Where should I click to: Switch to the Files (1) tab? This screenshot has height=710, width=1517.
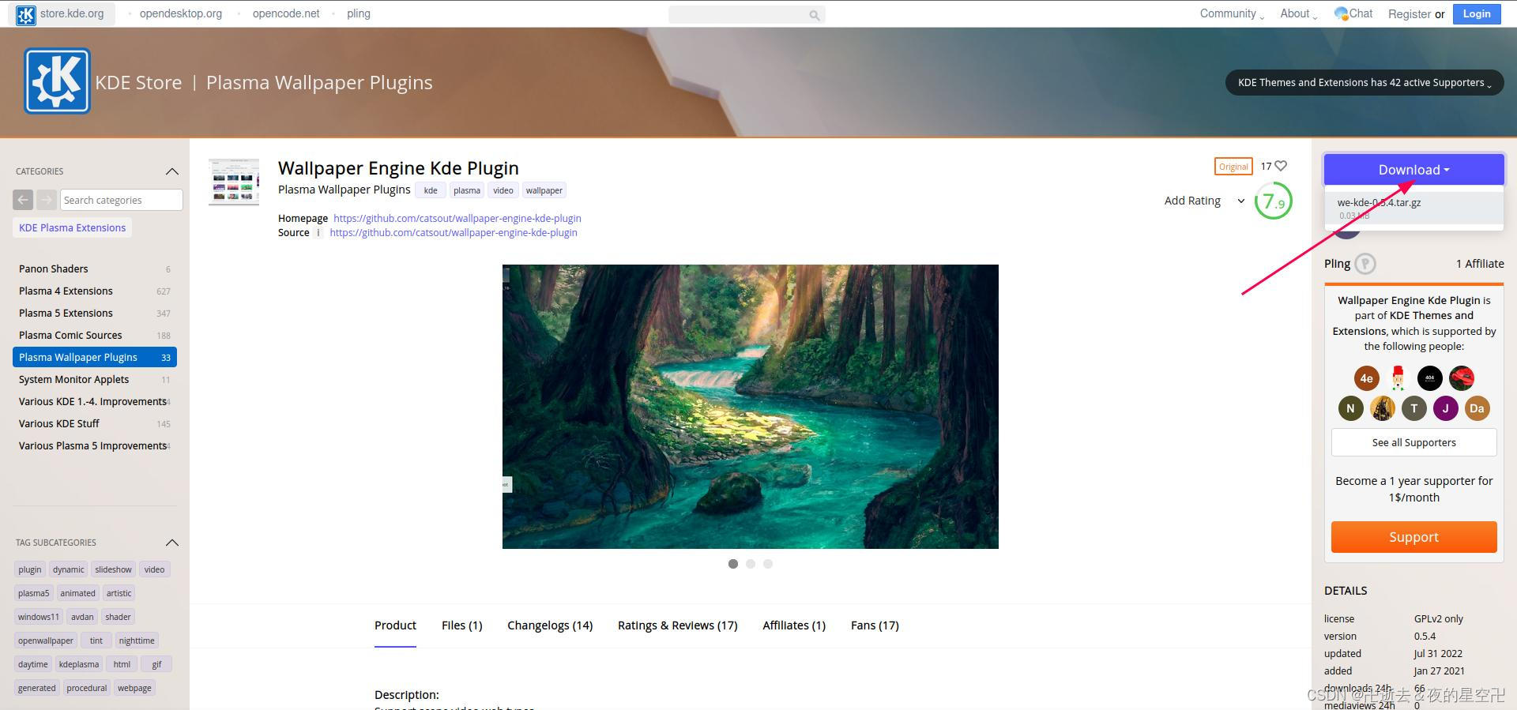pyautogui.click(x=461, y=625)
